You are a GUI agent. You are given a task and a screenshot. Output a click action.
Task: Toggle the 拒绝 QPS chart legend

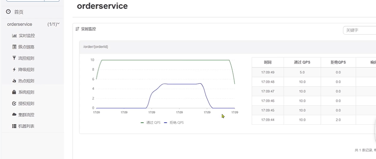point(174,123)
